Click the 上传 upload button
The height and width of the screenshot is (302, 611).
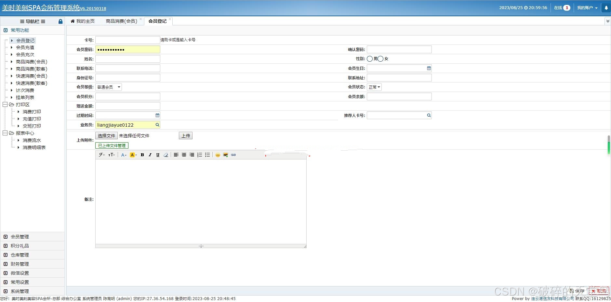pos(186,136)
